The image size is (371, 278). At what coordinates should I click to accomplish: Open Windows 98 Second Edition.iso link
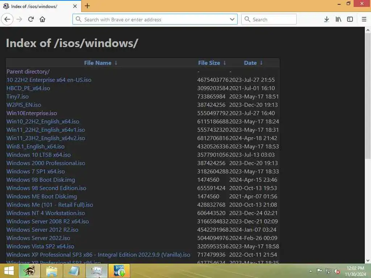point(46,188)
